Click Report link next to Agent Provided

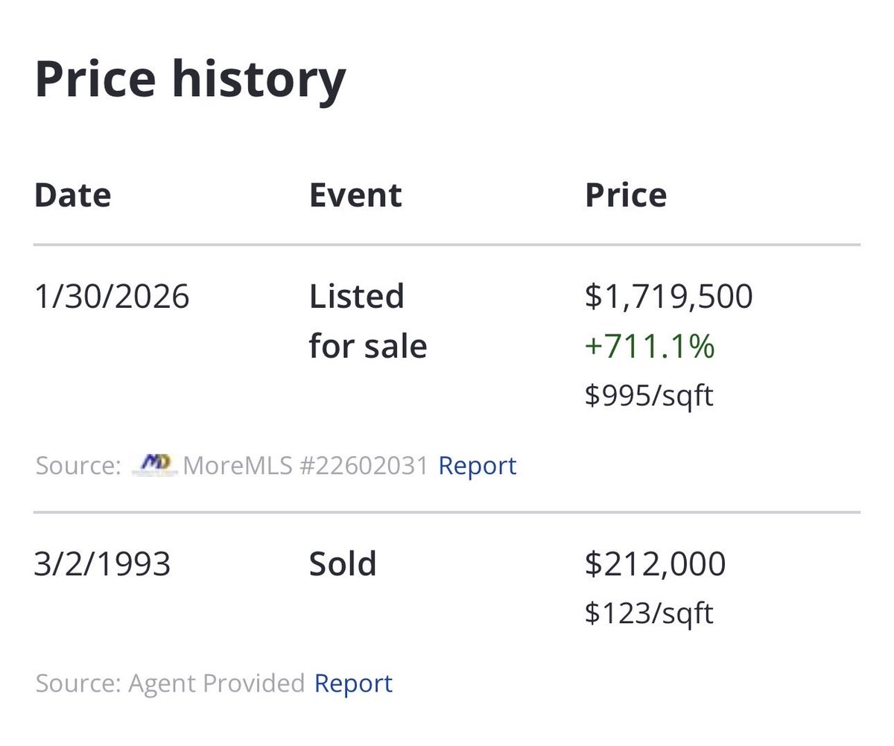coord(353,683)
